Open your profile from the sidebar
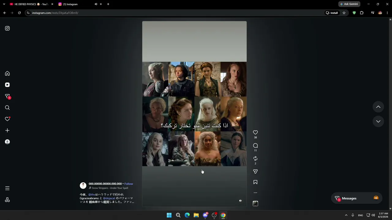 (x=7, y=142)
